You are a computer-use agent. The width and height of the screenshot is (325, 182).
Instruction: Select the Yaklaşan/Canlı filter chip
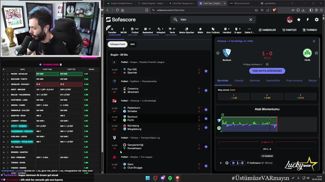click(118, 44)
